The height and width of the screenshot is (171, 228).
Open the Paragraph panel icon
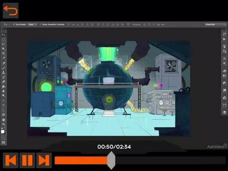coord(224,64)
